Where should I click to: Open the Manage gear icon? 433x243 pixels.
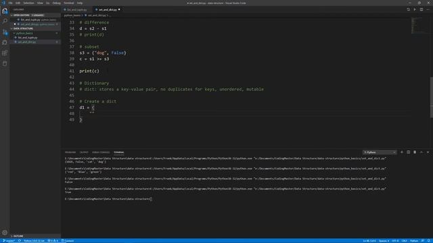5,232
